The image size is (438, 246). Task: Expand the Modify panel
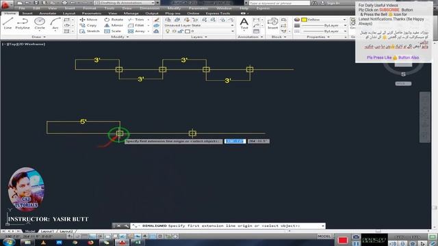click(120, 37)
